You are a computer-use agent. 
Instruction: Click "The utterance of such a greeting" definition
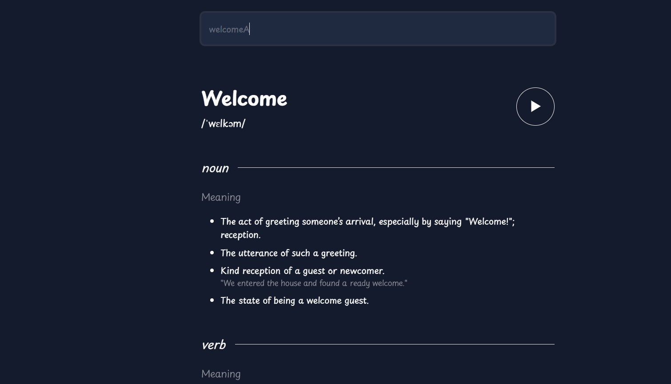288,253
